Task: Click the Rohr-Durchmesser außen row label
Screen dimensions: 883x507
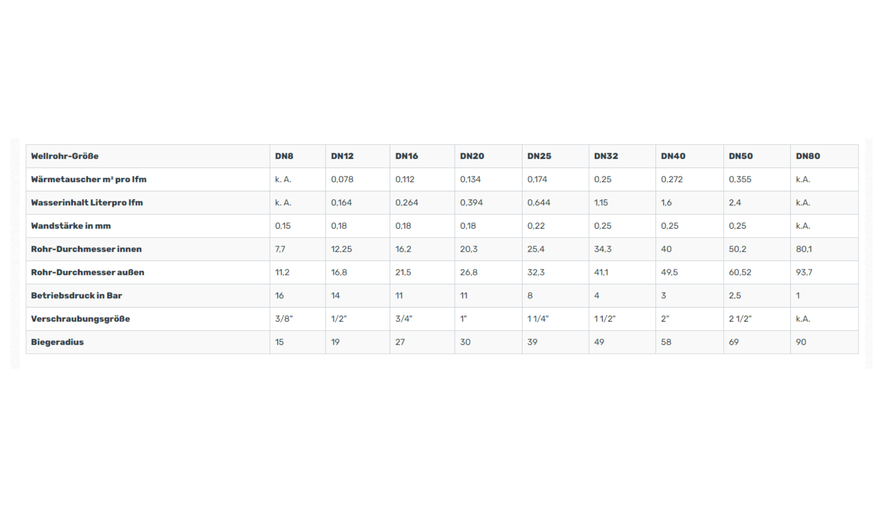Action: point(88,273)
